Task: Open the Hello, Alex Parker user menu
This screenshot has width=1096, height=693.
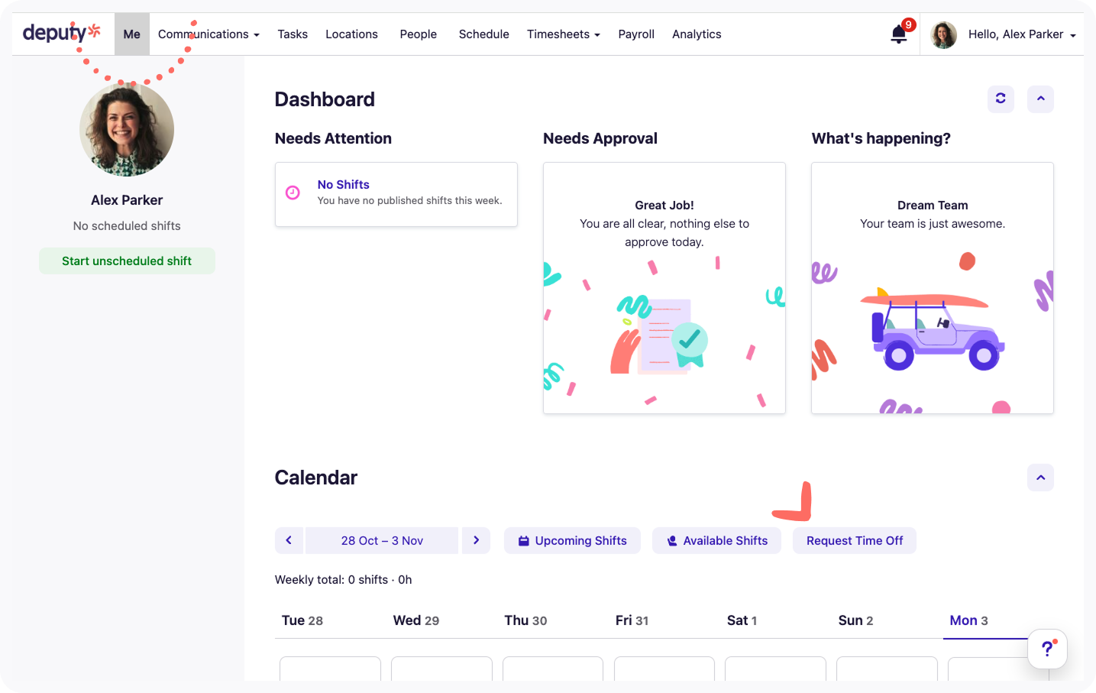Action: [1021, 34]
